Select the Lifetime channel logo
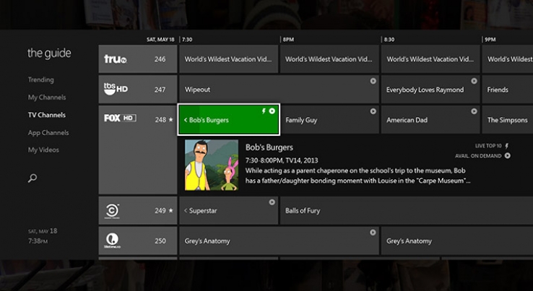This screenshot has width=533, height=291. pyautogui.click(x=113, y=240)
